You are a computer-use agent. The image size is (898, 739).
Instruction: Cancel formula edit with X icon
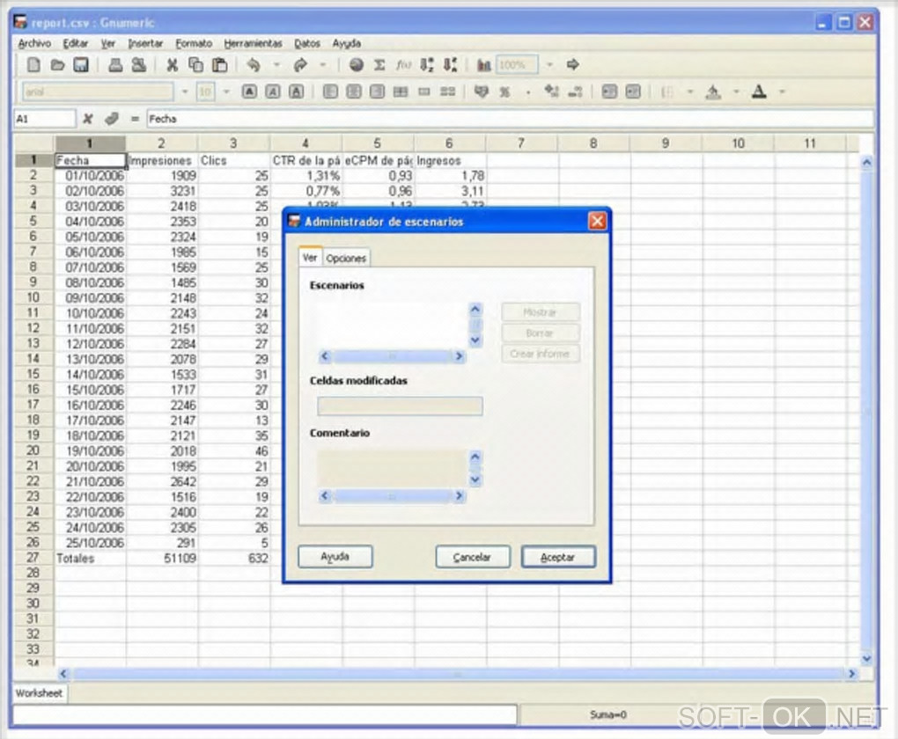tap(88, 119)
